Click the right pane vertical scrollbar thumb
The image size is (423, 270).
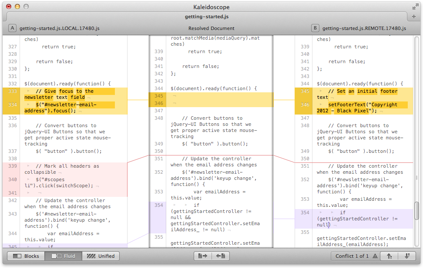[x=417, y=210]
